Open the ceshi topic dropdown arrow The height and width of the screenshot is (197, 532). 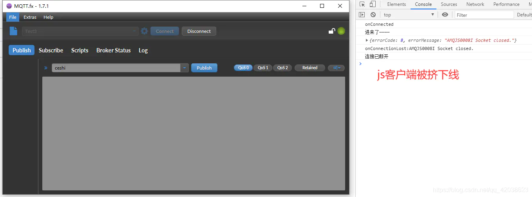[x=185, y=68]
